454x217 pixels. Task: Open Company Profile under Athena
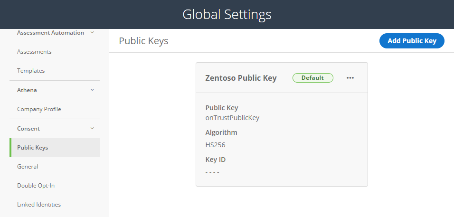click(x=39, y=109)
